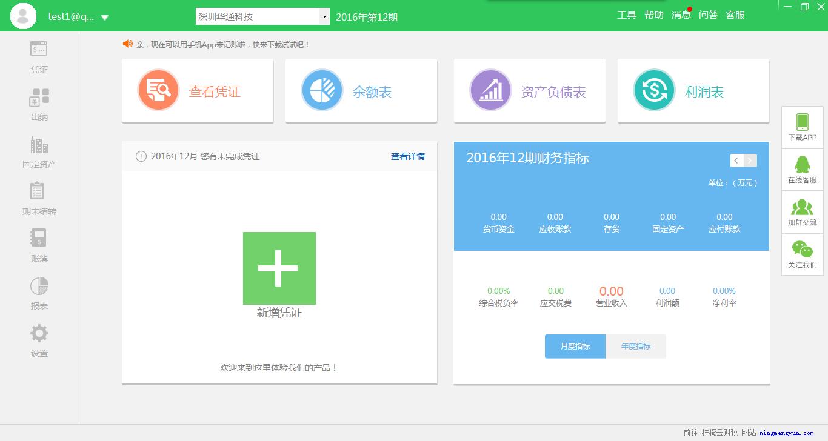Click the 查看详情 link

407,156
